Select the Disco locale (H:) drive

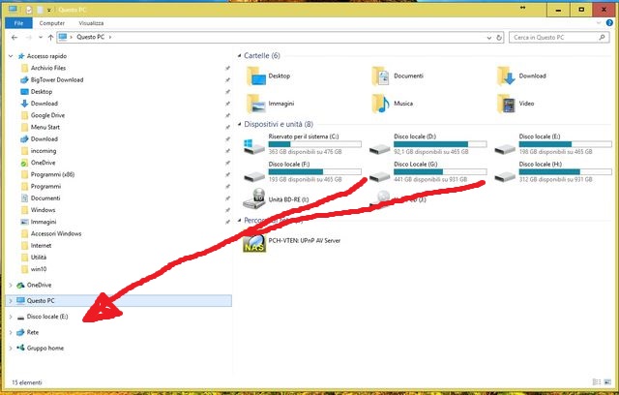pyautogui.click(x=553, y=171)
